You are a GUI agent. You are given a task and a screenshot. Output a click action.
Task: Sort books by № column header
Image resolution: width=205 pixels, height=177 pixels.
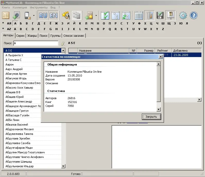(x=133, y=51)
